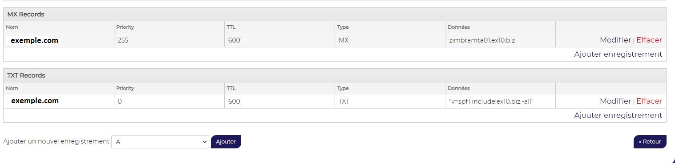Click the zimbramta01.ex10.biz data cell

[x=482, y=40]
